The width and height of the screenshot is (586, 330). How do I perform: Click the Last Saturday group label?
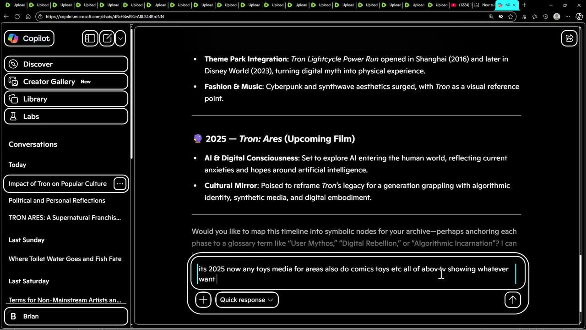point(29,281)
